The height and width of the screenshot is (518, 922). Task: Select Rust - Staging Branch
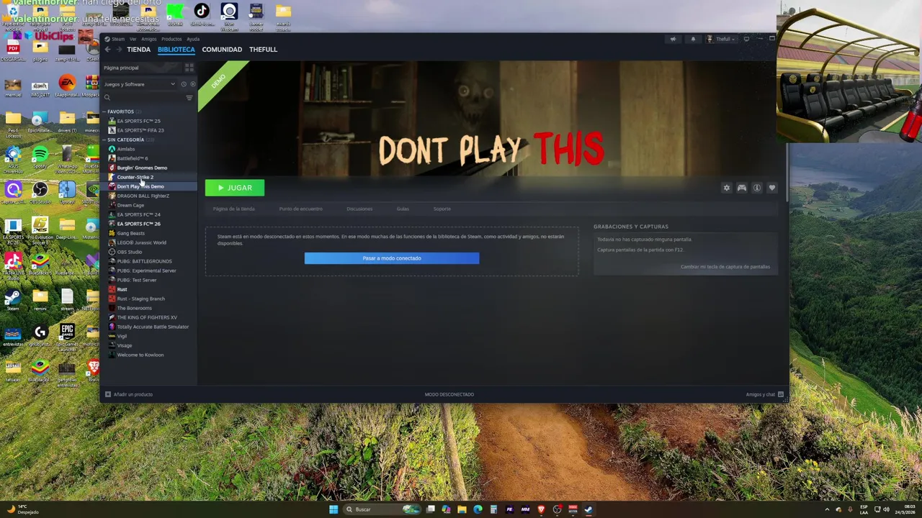tap(140, 299)
